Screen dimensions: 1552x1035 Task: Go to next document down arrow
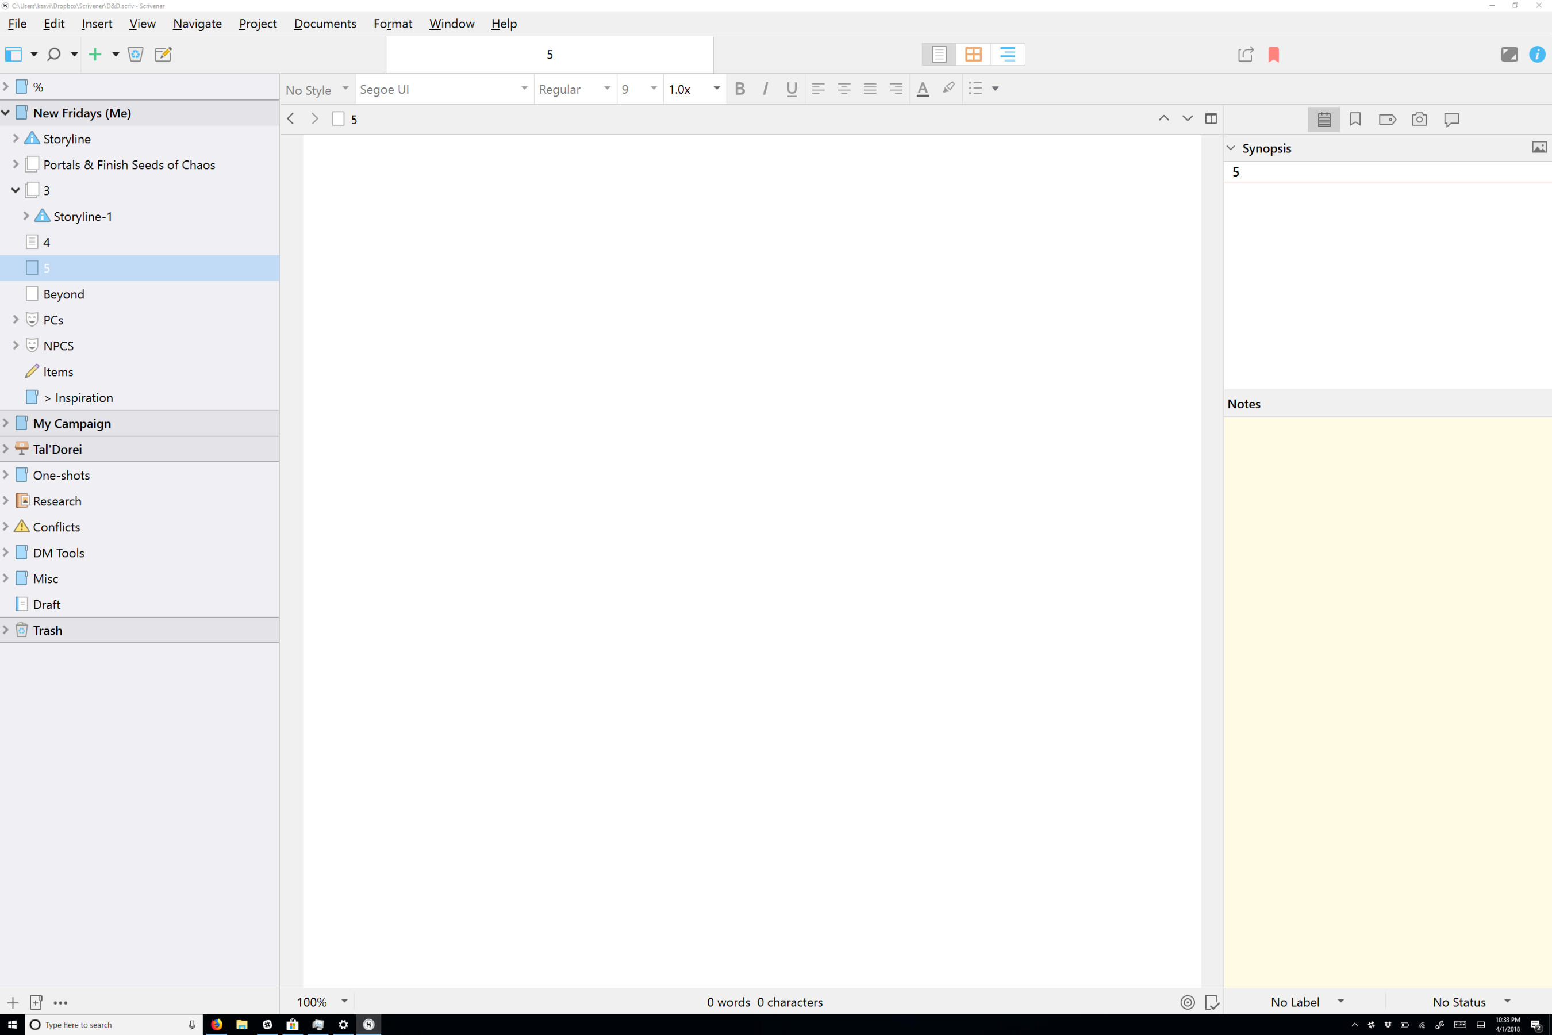click(x=1188, y=119)
